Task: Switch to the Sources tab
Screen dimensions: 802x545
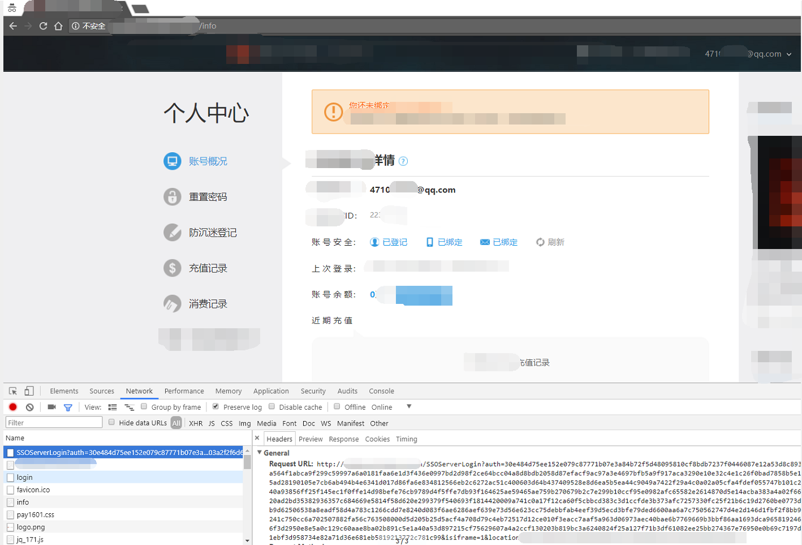Action: point(102,391)
